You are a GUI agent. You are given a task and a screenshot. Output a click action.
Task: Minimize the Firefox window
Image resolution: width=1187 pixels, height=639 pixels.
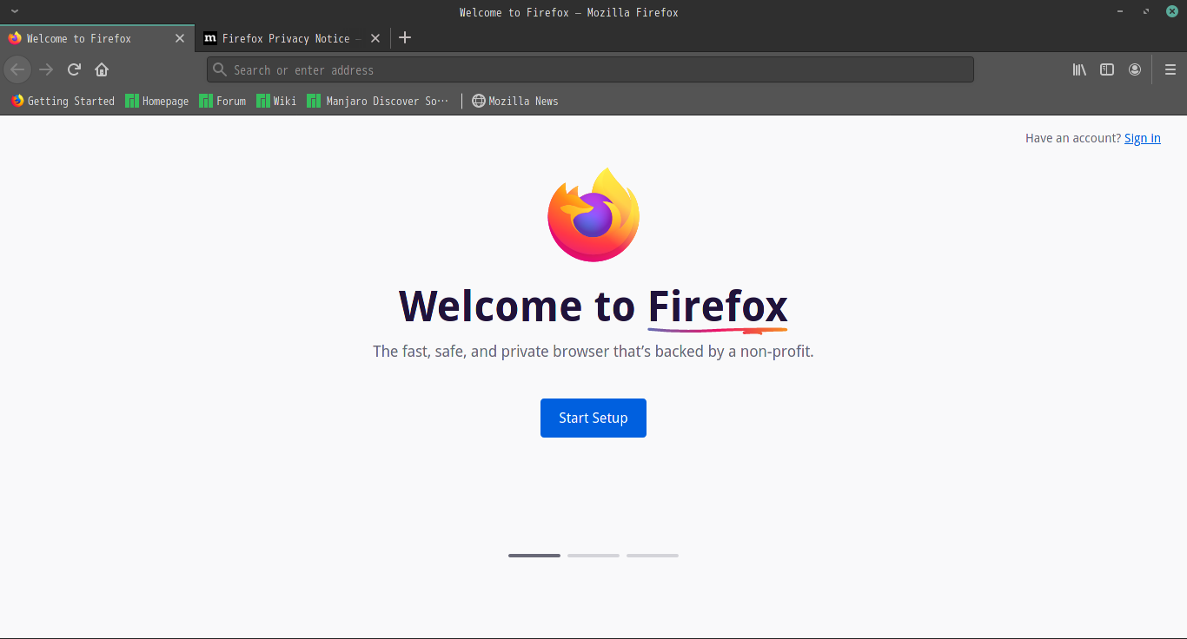tap(1122, 11)
